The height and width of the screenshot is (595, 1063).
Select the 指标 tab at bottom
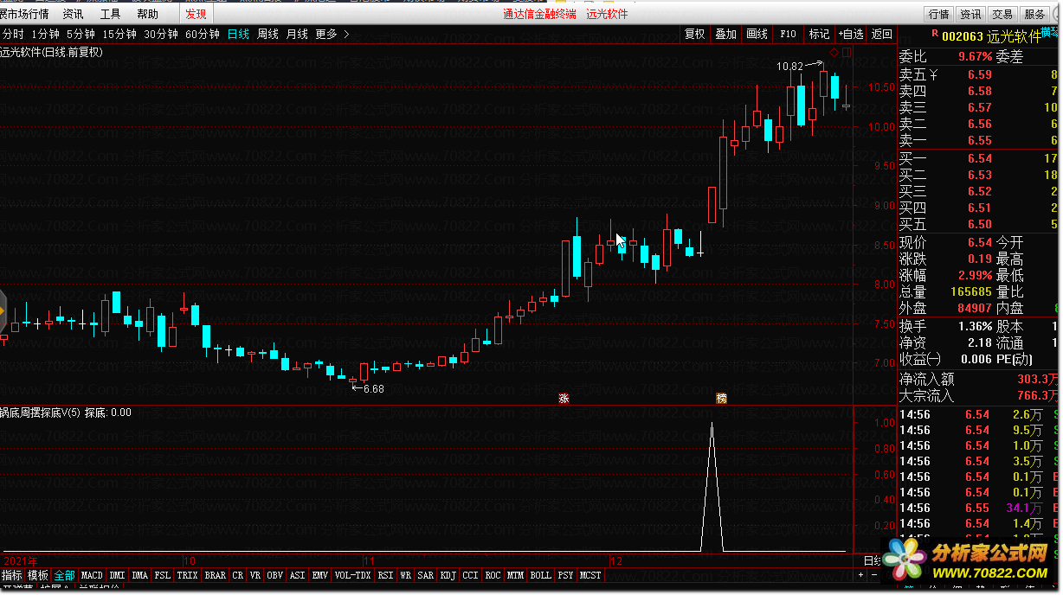[x=12, y=575]
